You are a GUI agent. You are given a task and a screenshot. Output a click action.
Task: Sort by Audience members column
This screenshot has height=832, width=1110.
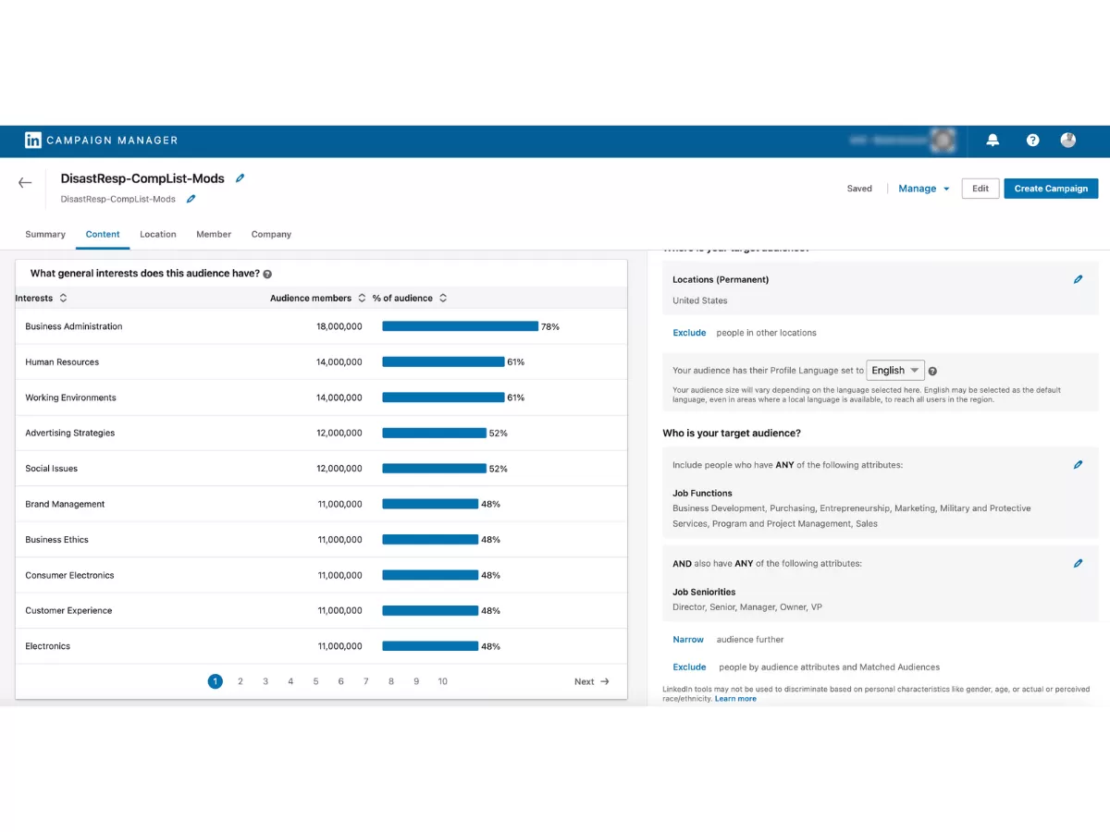point(362,299)
